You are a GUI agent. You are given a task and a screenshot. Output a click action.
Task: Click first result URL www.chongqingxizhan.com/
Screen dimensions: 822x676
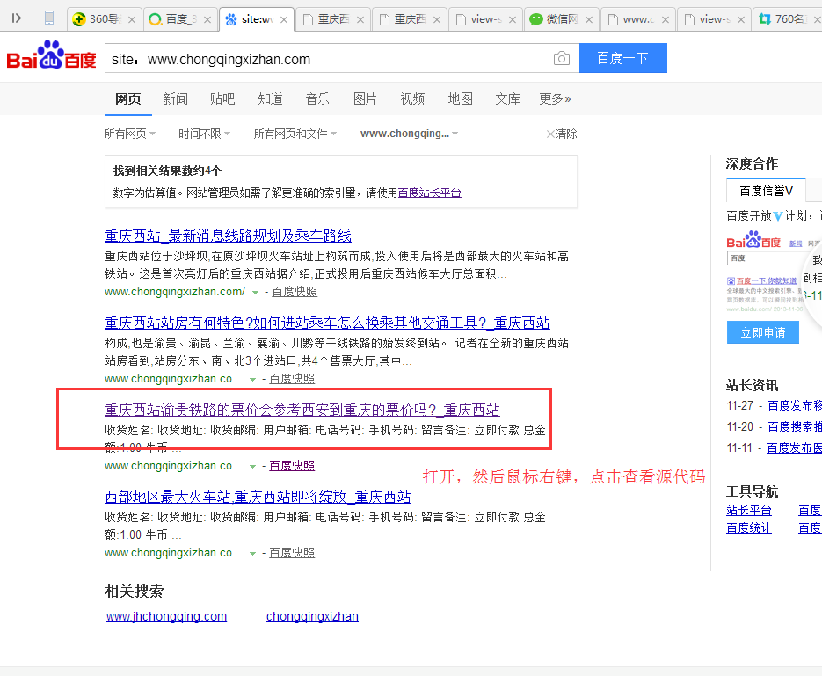(x=175, y=291)
